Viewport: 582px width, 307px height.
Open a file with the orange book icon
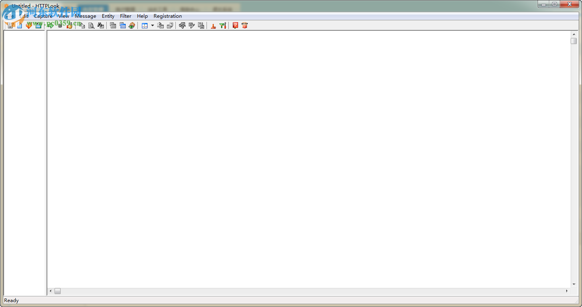[29, 25]
